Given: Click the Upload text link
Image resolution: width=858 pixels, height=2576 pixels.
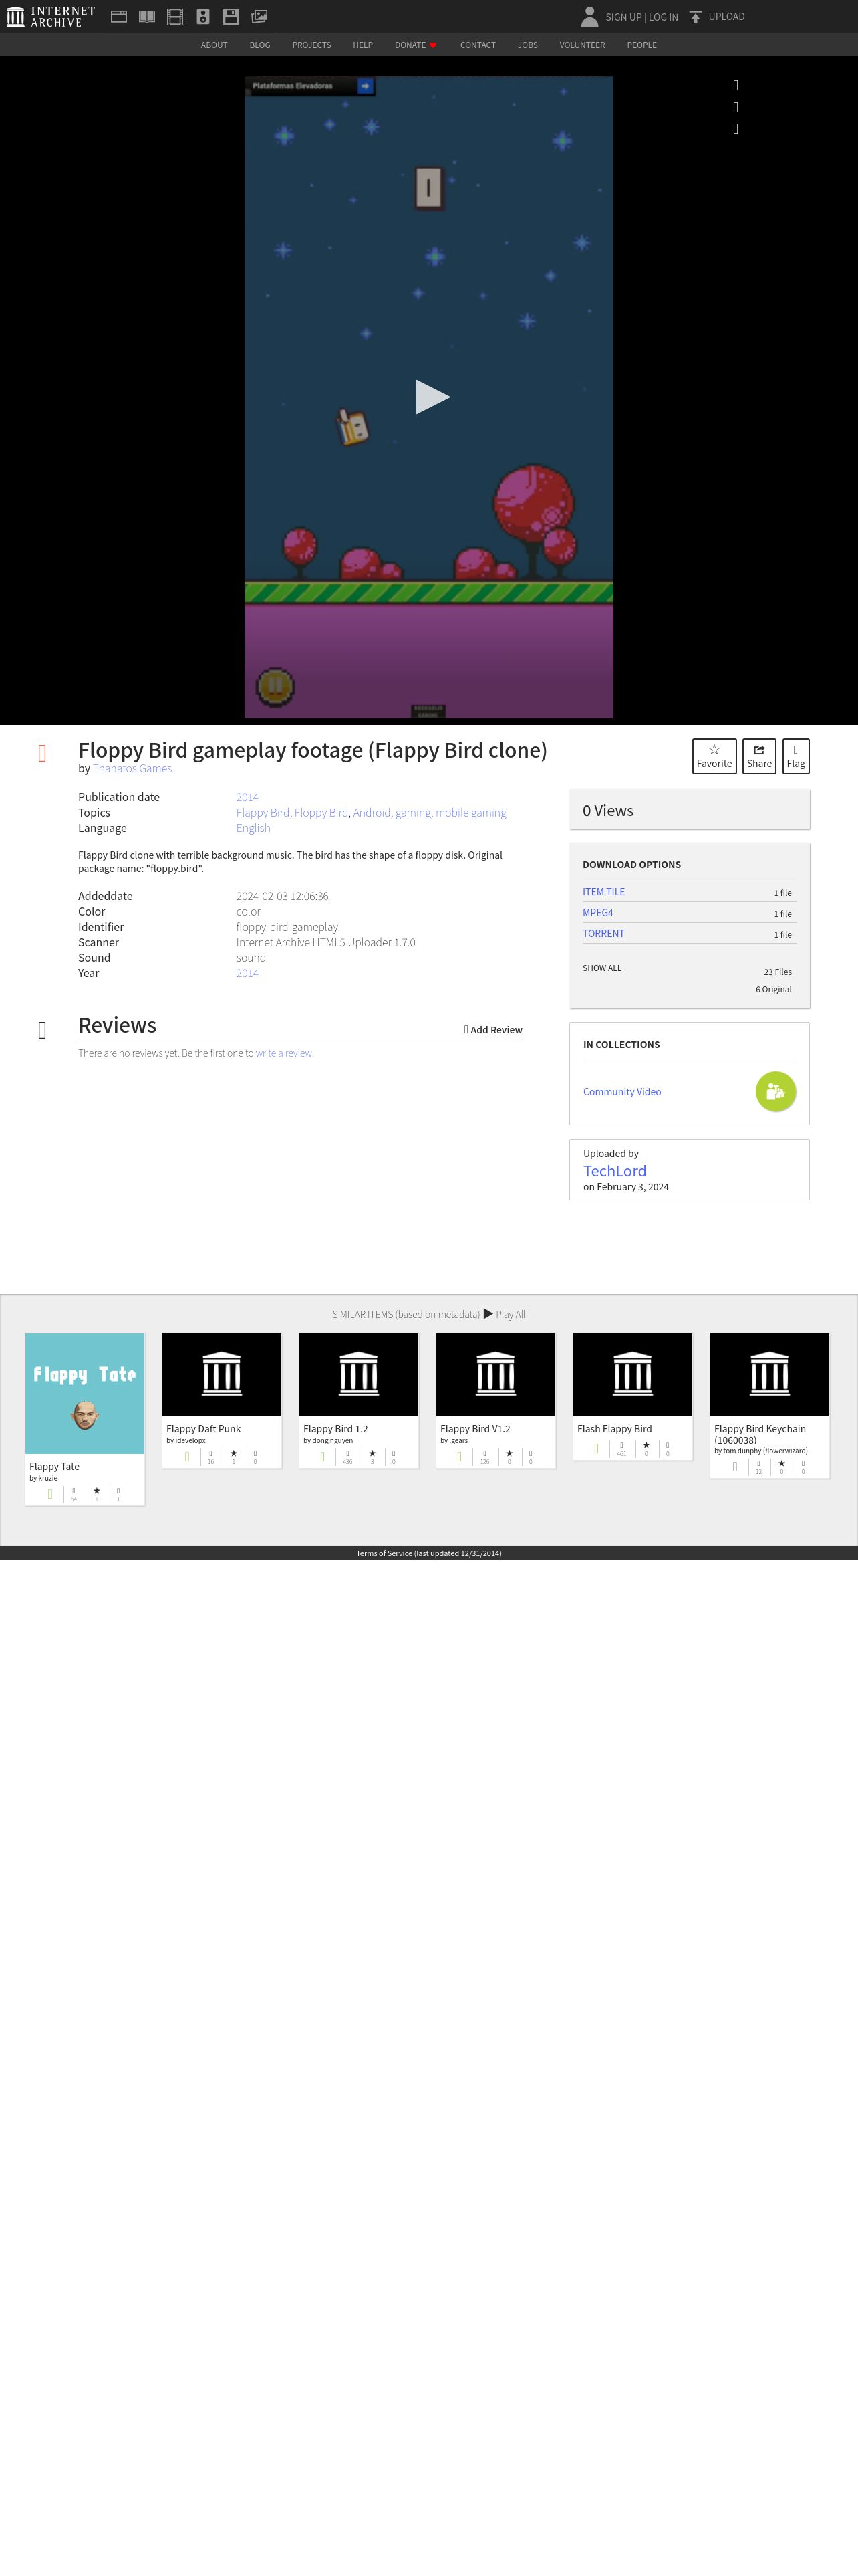Looking at the screenshot, I should [x=726, y=17].
